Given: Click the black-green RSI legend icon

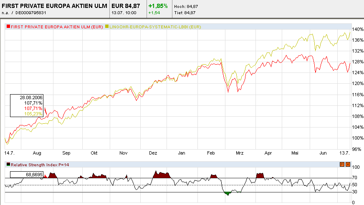Looking at the screenshot, I should [x=8, y=165].
